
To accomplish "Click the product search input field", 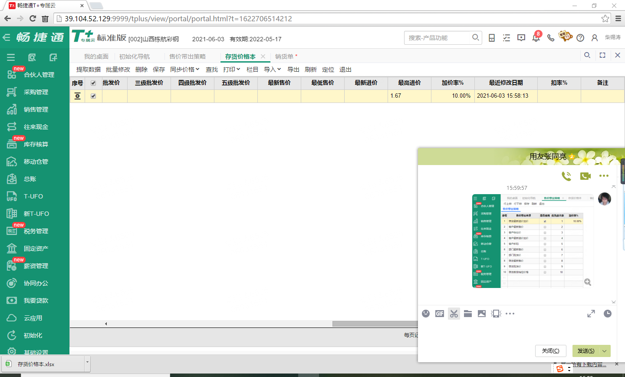I will pos(439,38).
